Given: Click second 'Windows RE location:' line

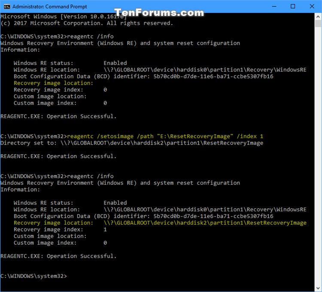Looking at the screenshot, I should [x=160, y=210].
